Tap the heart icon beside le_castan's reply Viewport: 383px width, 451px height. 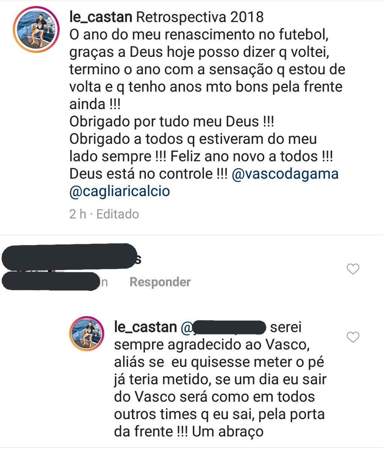pos(353,337)
